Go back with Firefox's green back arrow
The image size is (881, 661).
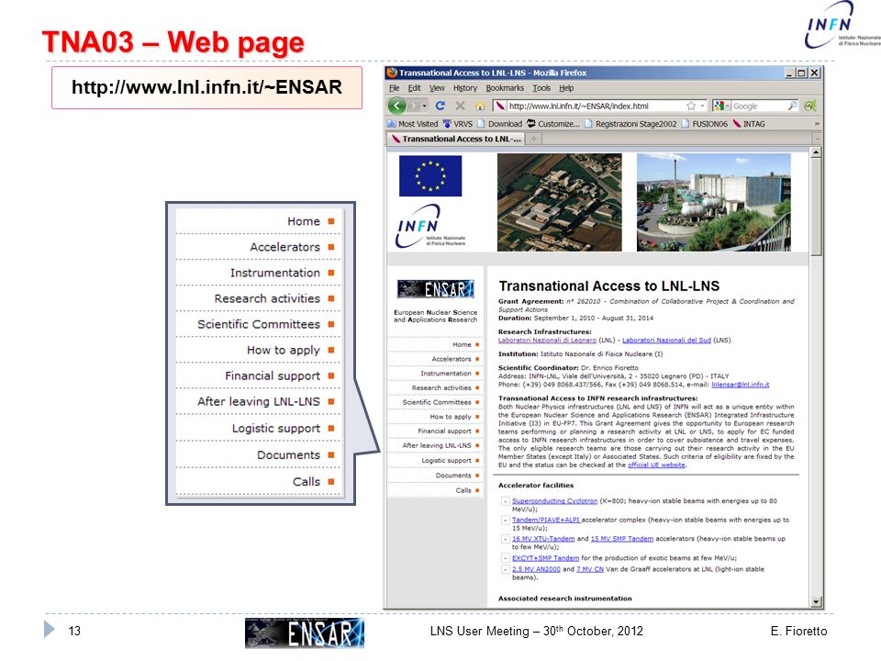coord(396,106)
